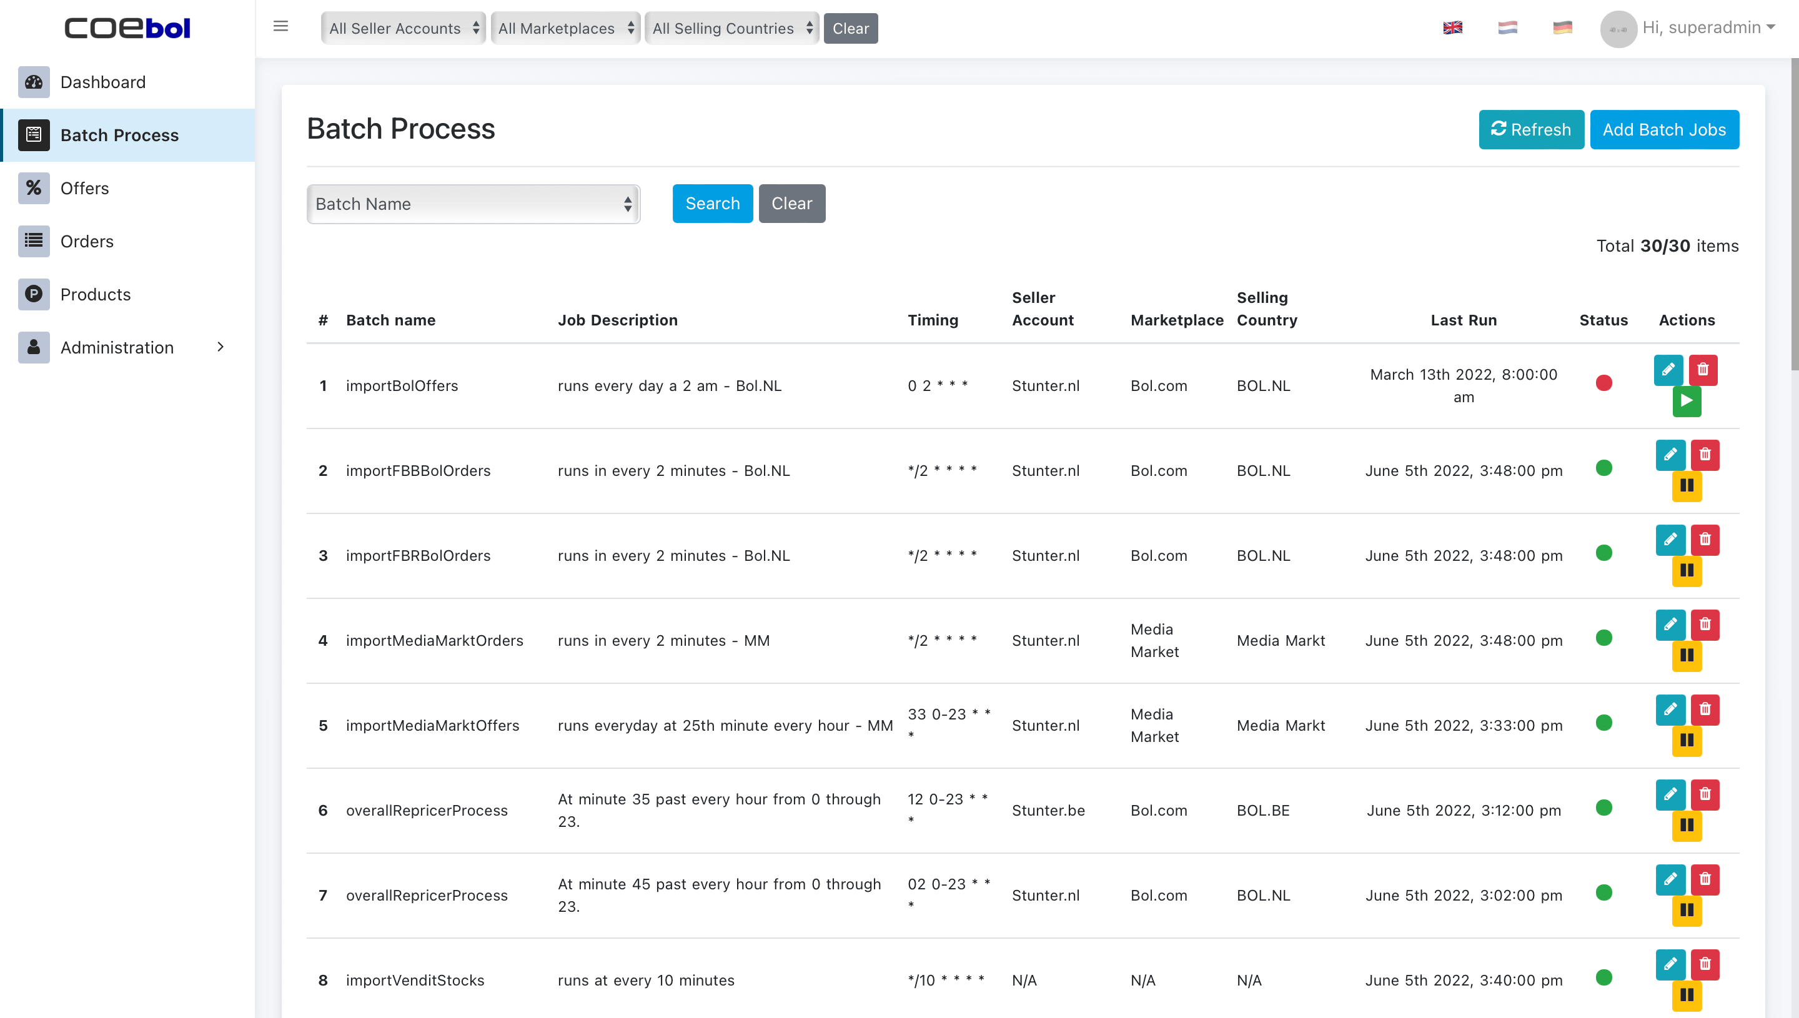
Task: Open Orders in sidebar
Action: point(128,241)
